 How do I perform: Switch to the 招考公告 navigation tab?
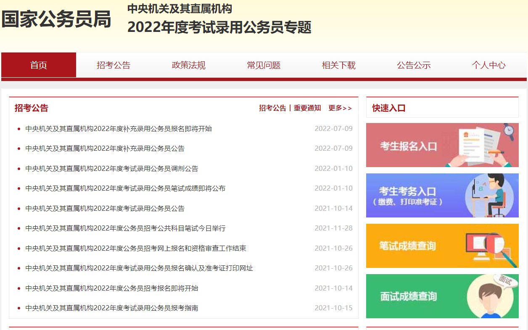point(114,65)
